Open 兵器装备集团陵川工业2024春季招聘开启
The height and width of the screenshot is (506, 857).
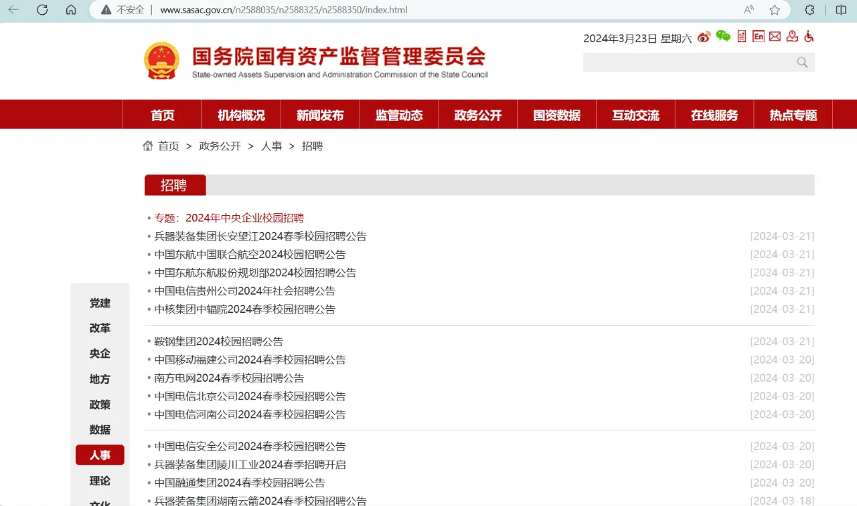250,465
